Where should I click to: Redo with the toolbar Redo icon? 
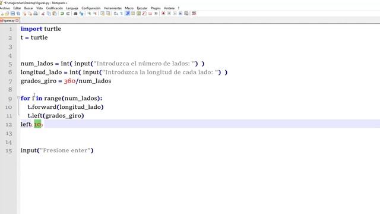coord(68,14)
